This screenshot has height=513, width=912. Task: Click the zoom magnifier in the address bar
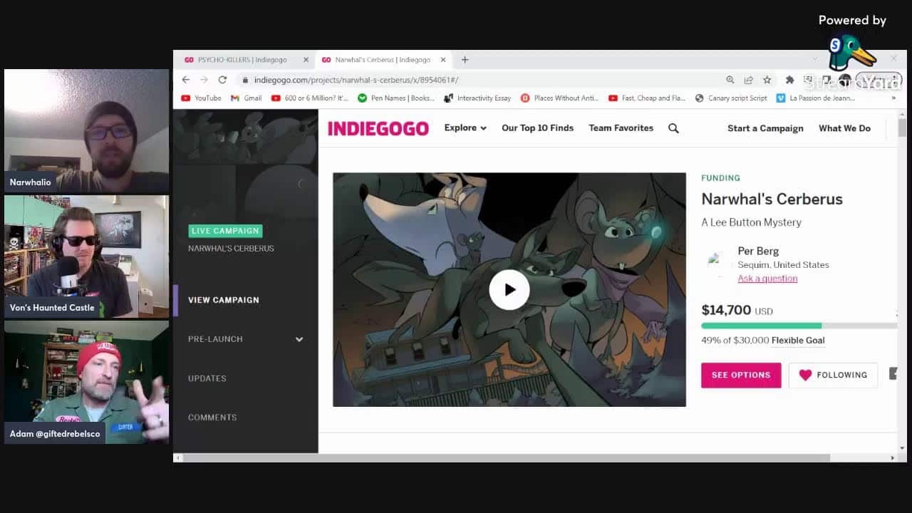coord(730,80)
